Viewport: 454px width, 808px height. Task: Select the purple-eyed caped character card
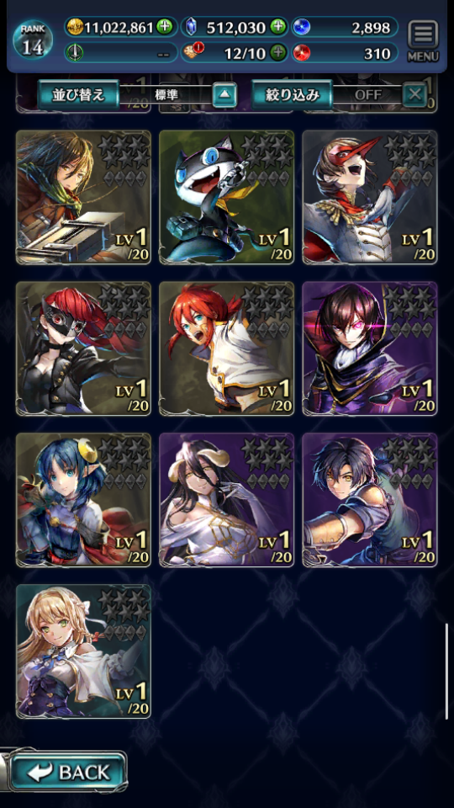coord(370,348)
